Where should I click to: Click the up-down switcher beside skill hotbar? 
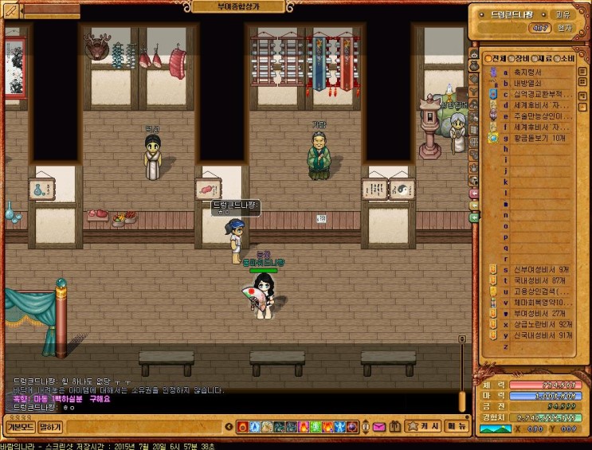tap(367, 428)
